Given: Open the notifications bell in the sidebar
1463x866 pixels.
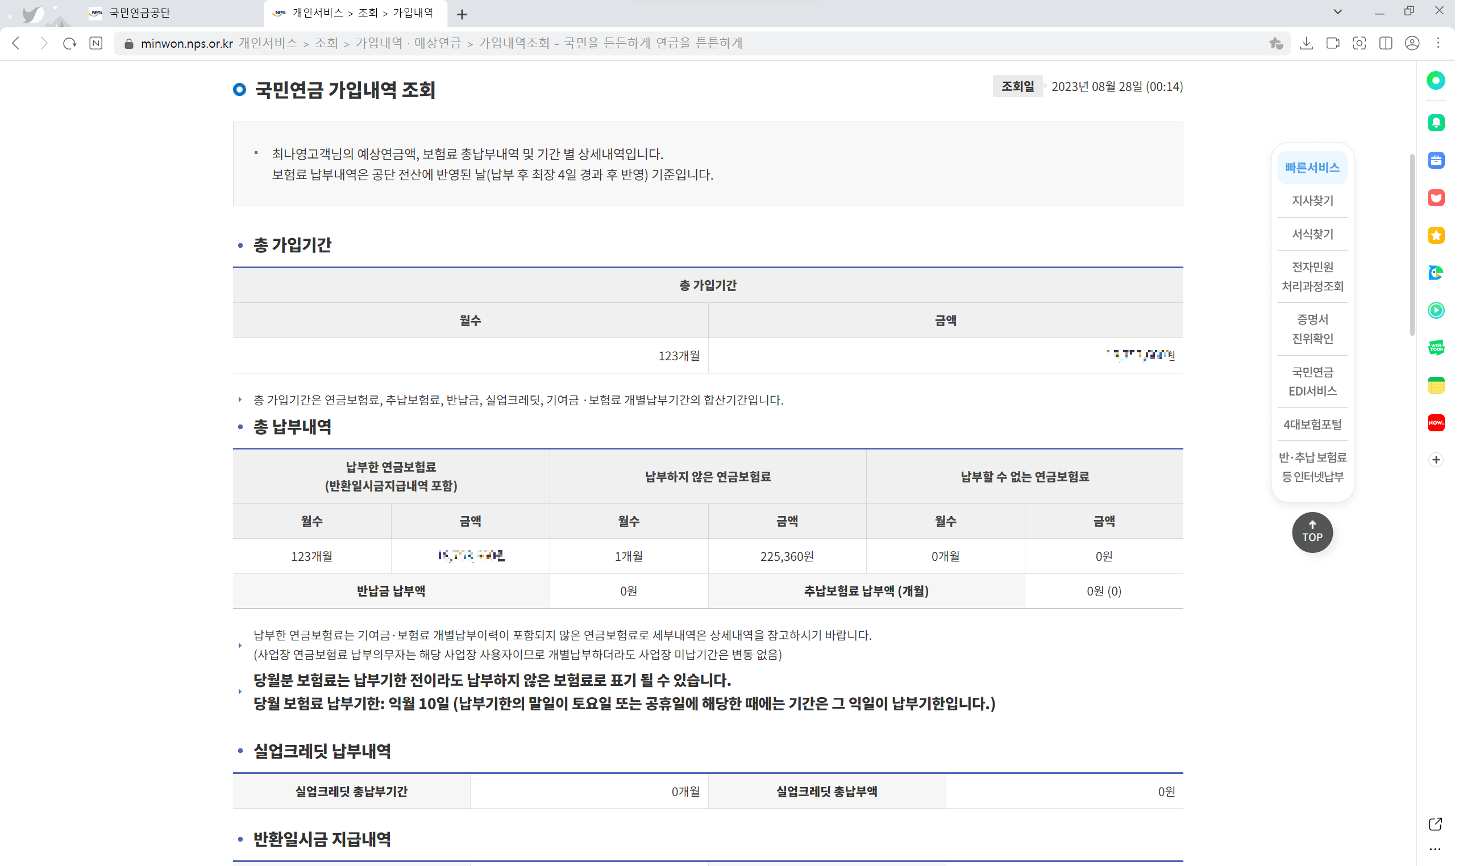Looking at the screenshot, I should tap(1436, 123).
